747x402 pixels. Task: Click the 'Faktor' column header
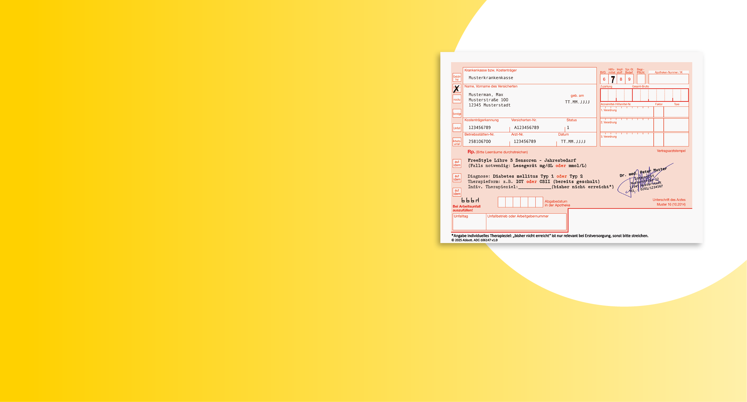659,104
